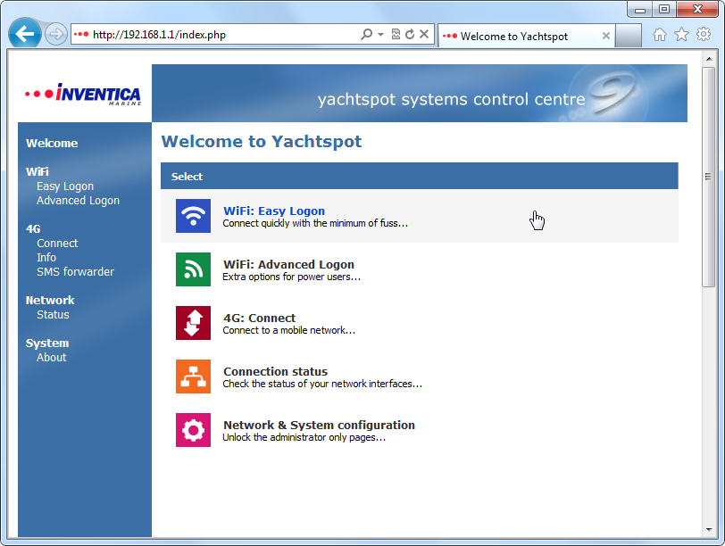Image resolution: width=725 pixels, height=546 pixels.
Task: Click the 'Connect quickly with the minimum of fuss...' text
Action: click(315, 224)
